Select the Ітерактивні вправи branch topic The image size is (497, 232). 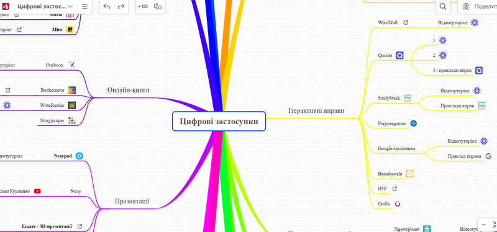click(x=316, y=111)
